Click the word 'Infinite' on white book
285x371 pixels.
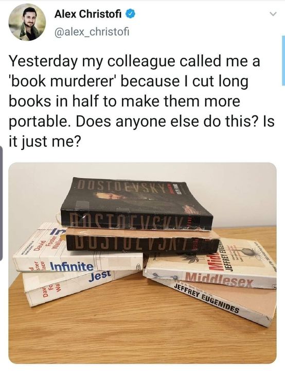[x=72, y=267]
